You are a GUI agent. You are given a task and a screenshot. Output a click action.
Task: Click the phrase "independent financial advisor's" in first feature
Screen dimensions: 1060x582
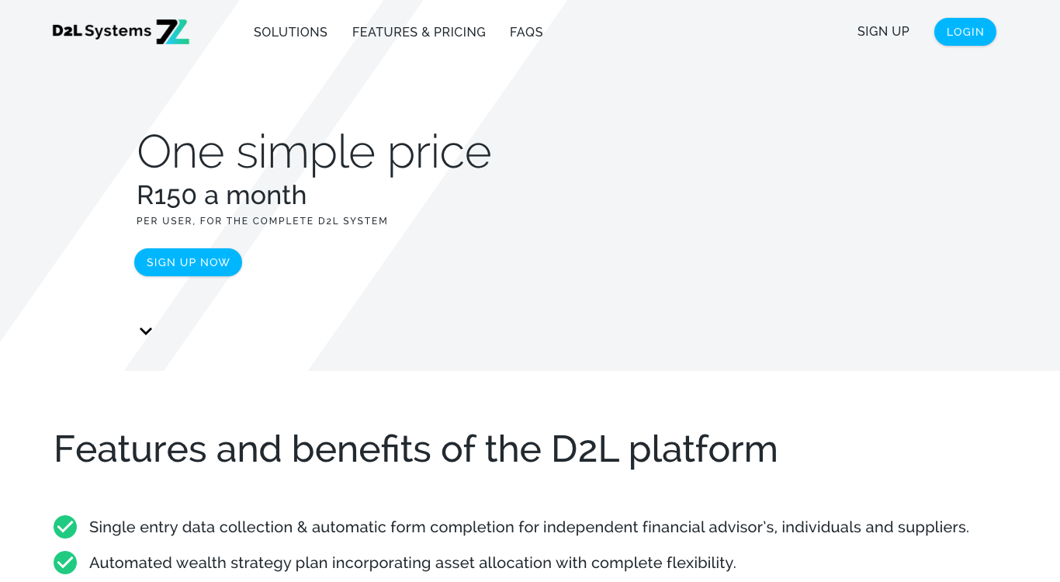(659, 527)
